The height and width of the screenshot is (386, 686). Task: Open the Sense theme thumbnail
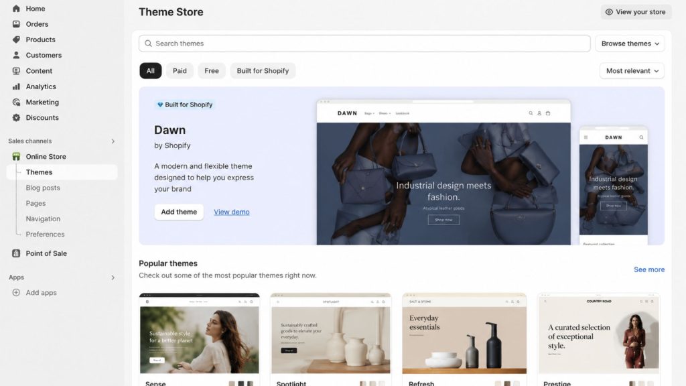[200, 334]
